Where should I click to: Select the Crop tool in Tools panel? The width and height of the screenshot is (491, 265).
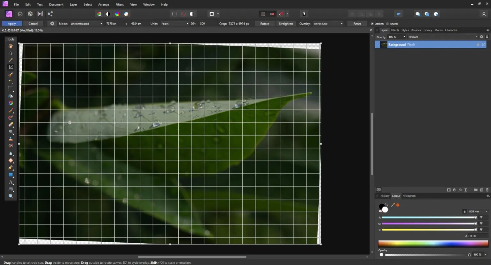click(x=11, y=67)
